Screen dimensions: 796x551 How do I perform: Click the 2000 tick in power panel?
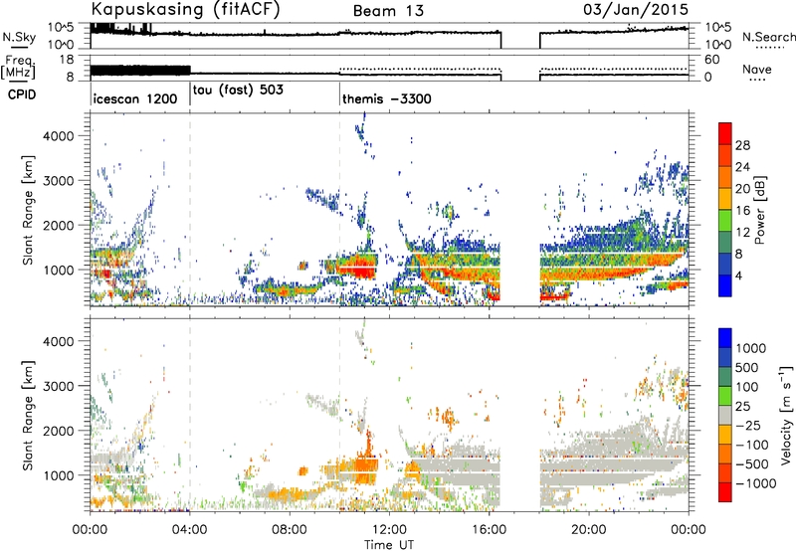click(x=59, y=225)
